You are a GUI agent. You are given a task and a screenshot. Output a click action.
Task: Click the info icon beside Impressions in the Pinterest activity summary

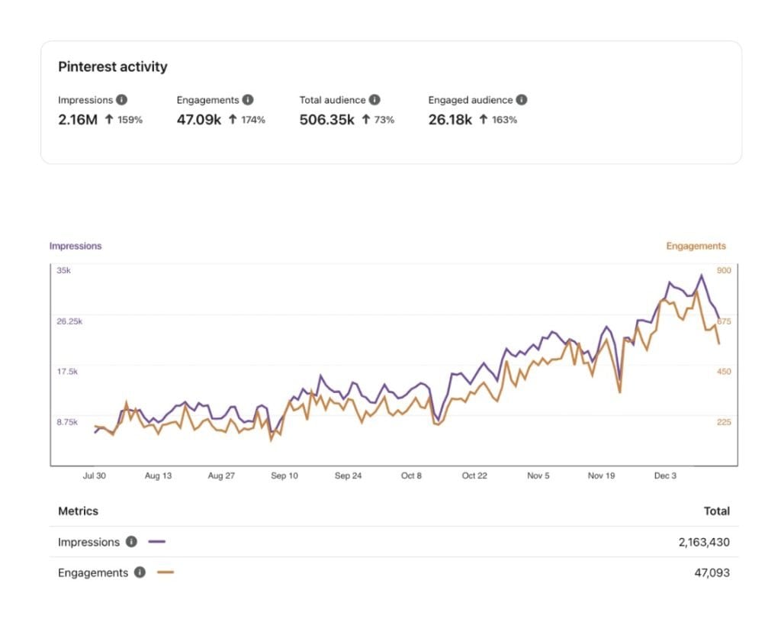(122, 100)
